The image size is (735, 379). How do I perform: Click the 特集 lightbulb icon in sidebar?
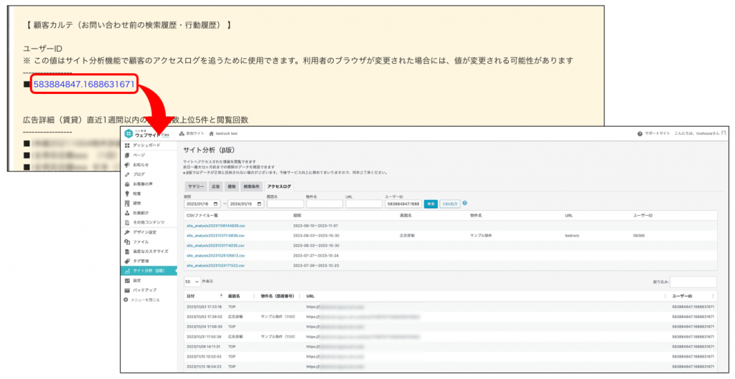127,193
